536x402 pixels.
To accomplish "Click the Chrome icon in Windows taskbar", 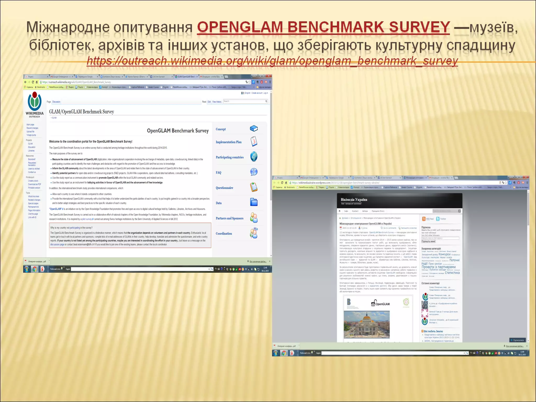I will pyautogui.click(x=34, y=269).
